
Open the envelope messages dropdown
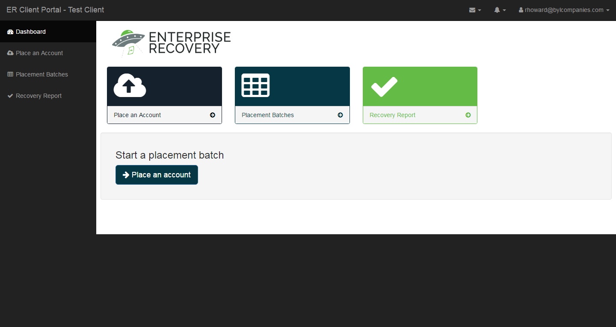pos(475,10)
